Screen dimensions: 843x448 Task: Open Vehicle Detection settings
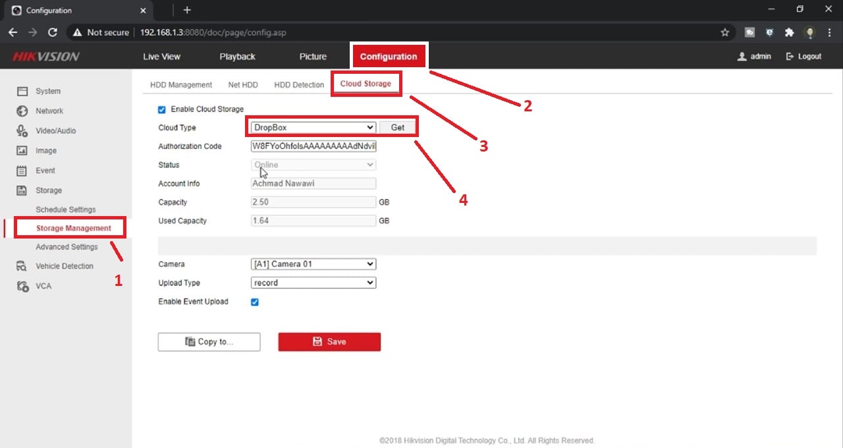point(22,266)
